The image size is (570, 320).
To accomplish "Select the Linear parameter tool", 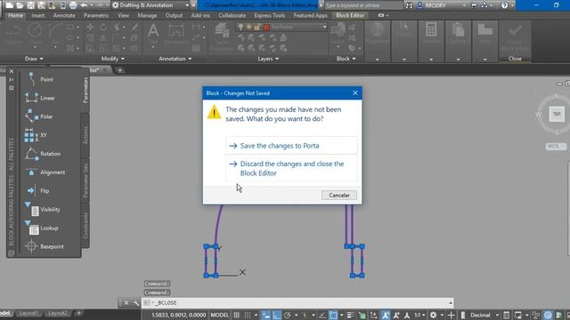I will pyautogui.click(x=40, y=98).
